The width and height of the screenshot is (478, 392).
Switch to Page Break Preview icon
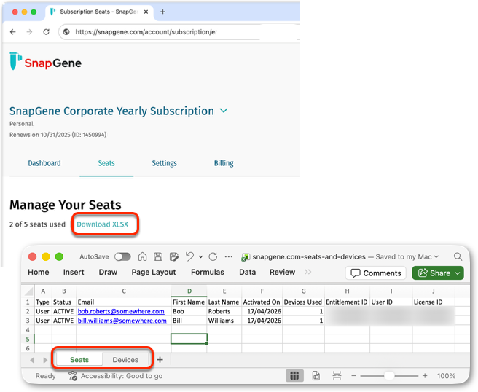point(337,375)
